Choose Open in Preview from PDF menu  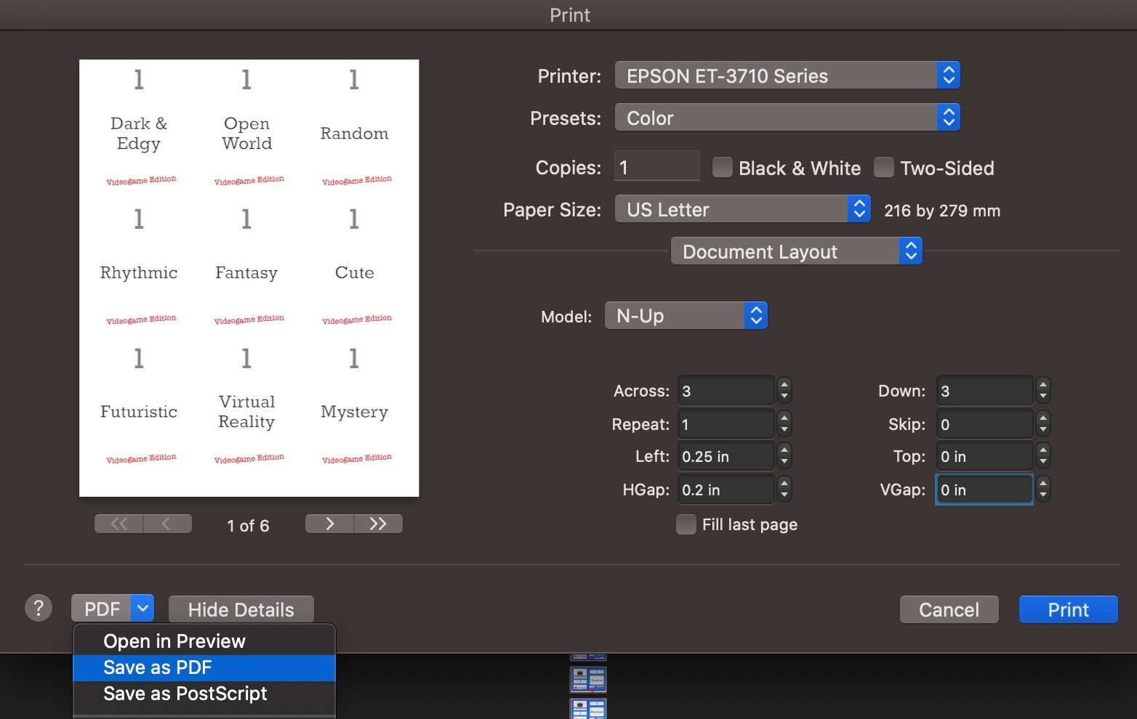point(174,641)
